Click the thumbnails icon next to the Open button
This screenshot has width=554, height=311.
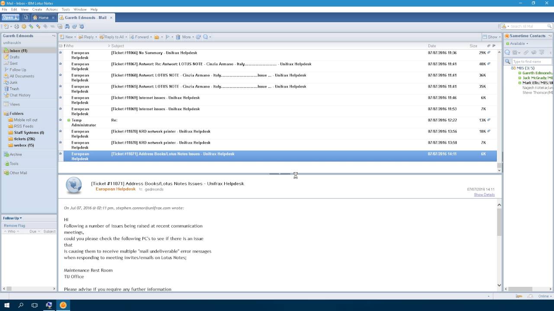tap(26, 18)
